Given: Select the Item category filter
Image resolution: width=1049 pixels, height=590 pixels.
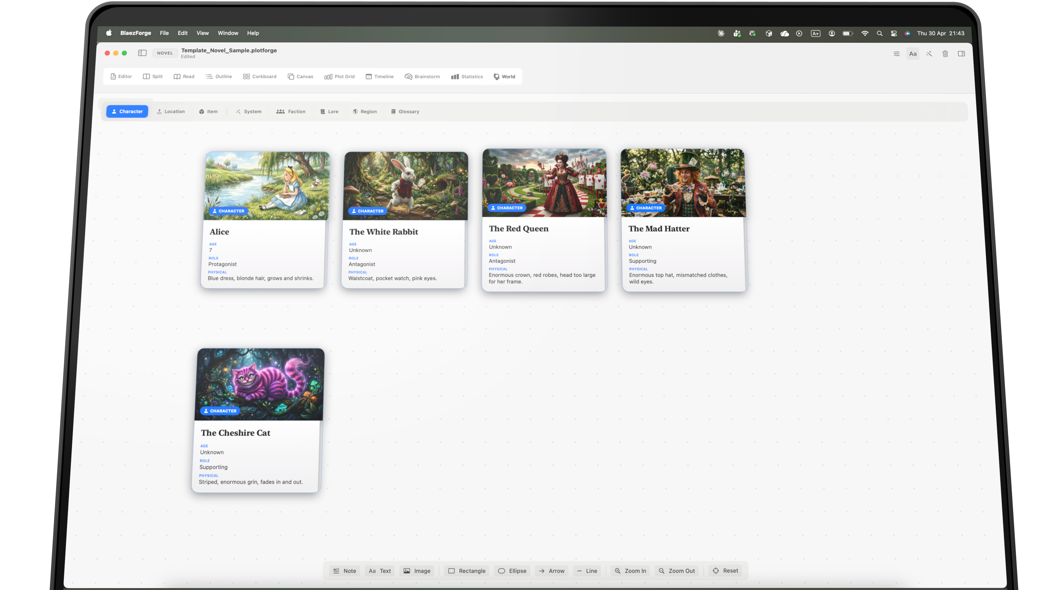Looking at the screenshot, I should point(208,111).
